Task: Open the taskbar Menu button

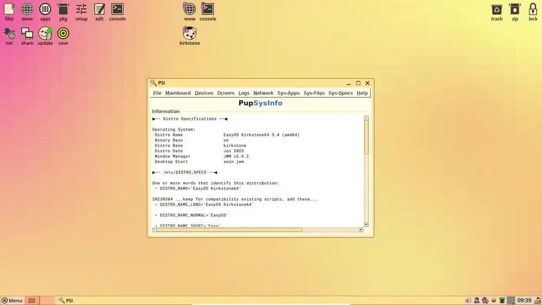Action: pos(12,301)
